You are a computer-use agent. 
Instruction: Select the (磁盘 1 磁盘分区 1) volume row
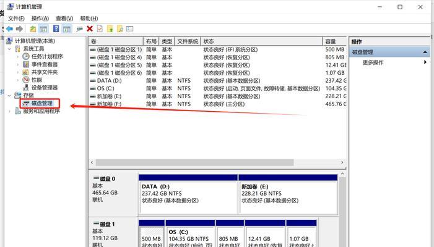click(217, 49)
